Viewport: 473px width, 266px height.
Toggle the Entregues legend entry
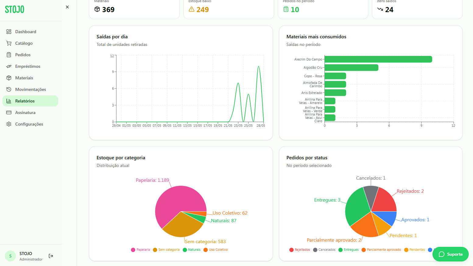click(348, 250)
